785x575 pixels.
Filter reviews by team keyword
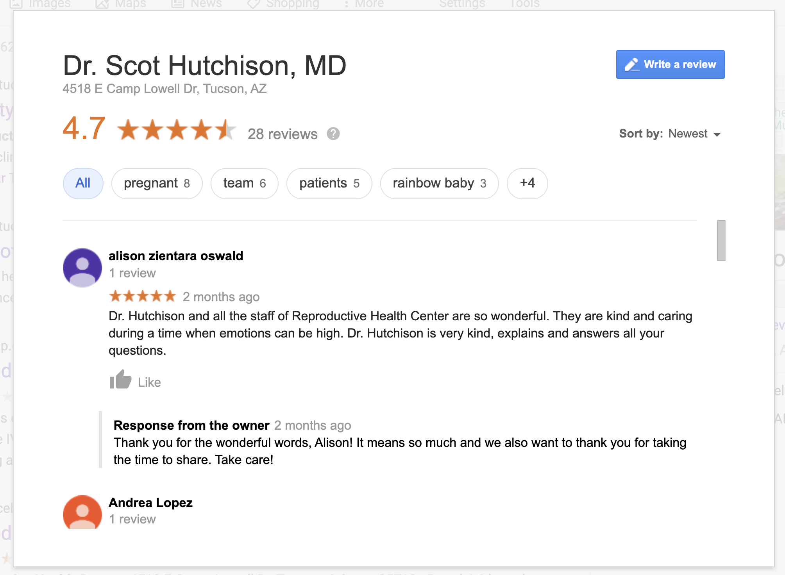tap(245, 183)
